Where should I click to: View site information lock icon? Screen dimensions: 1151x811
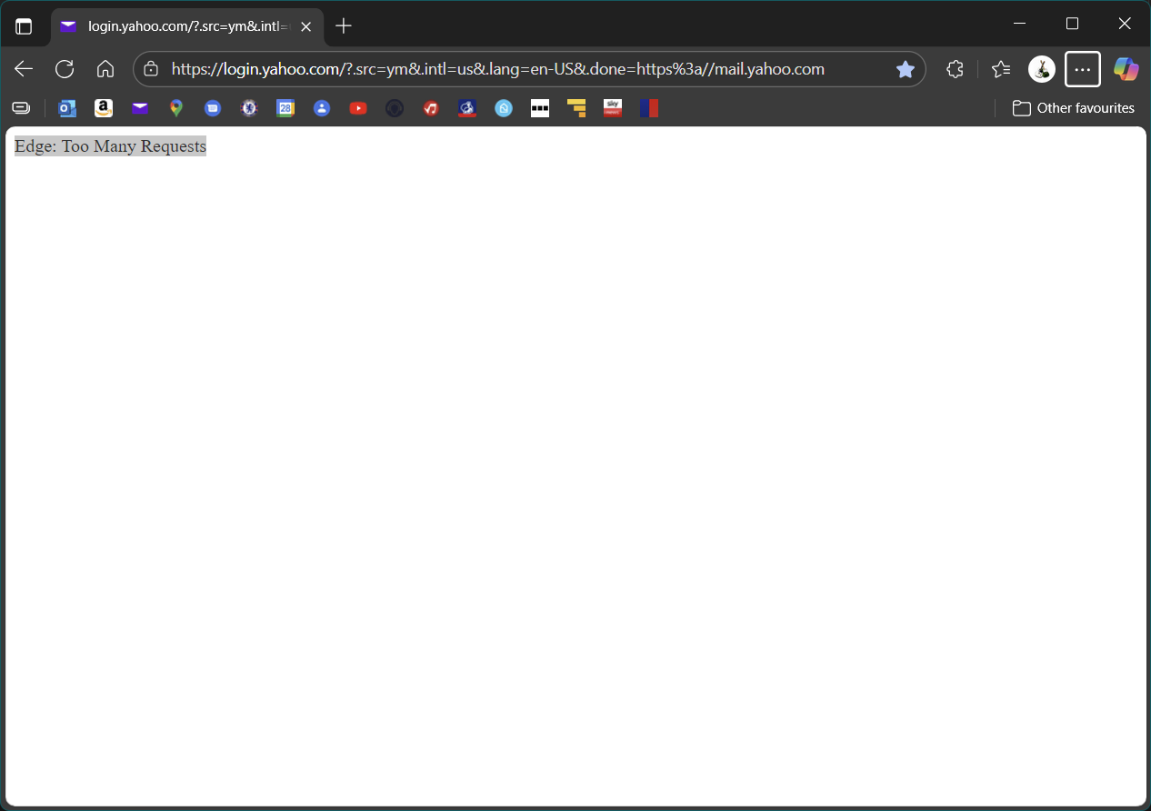point(152,69)
